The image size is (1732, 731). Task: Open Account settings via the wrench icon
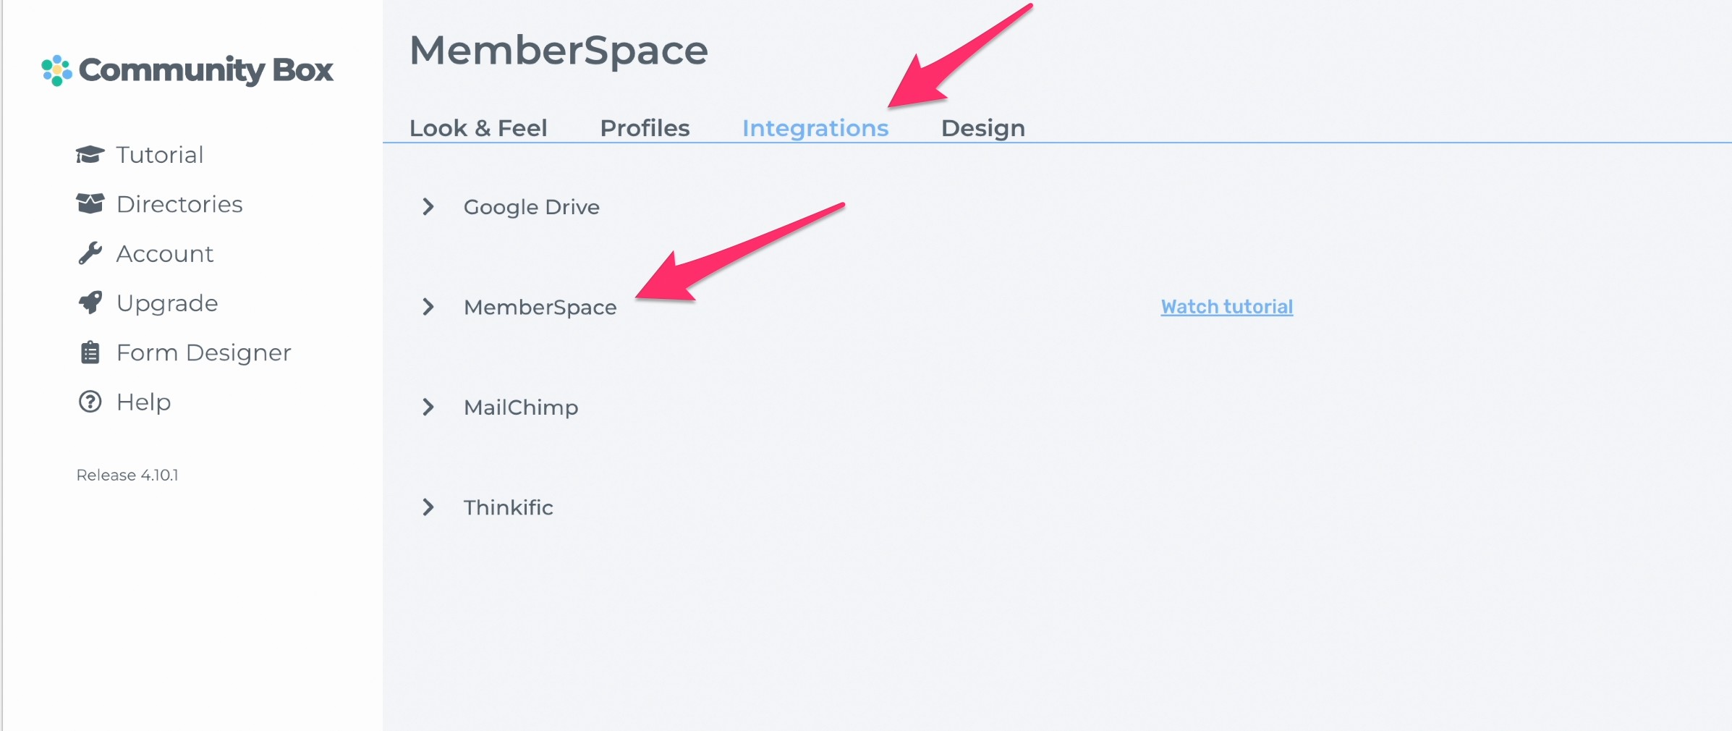pos(90,253)
